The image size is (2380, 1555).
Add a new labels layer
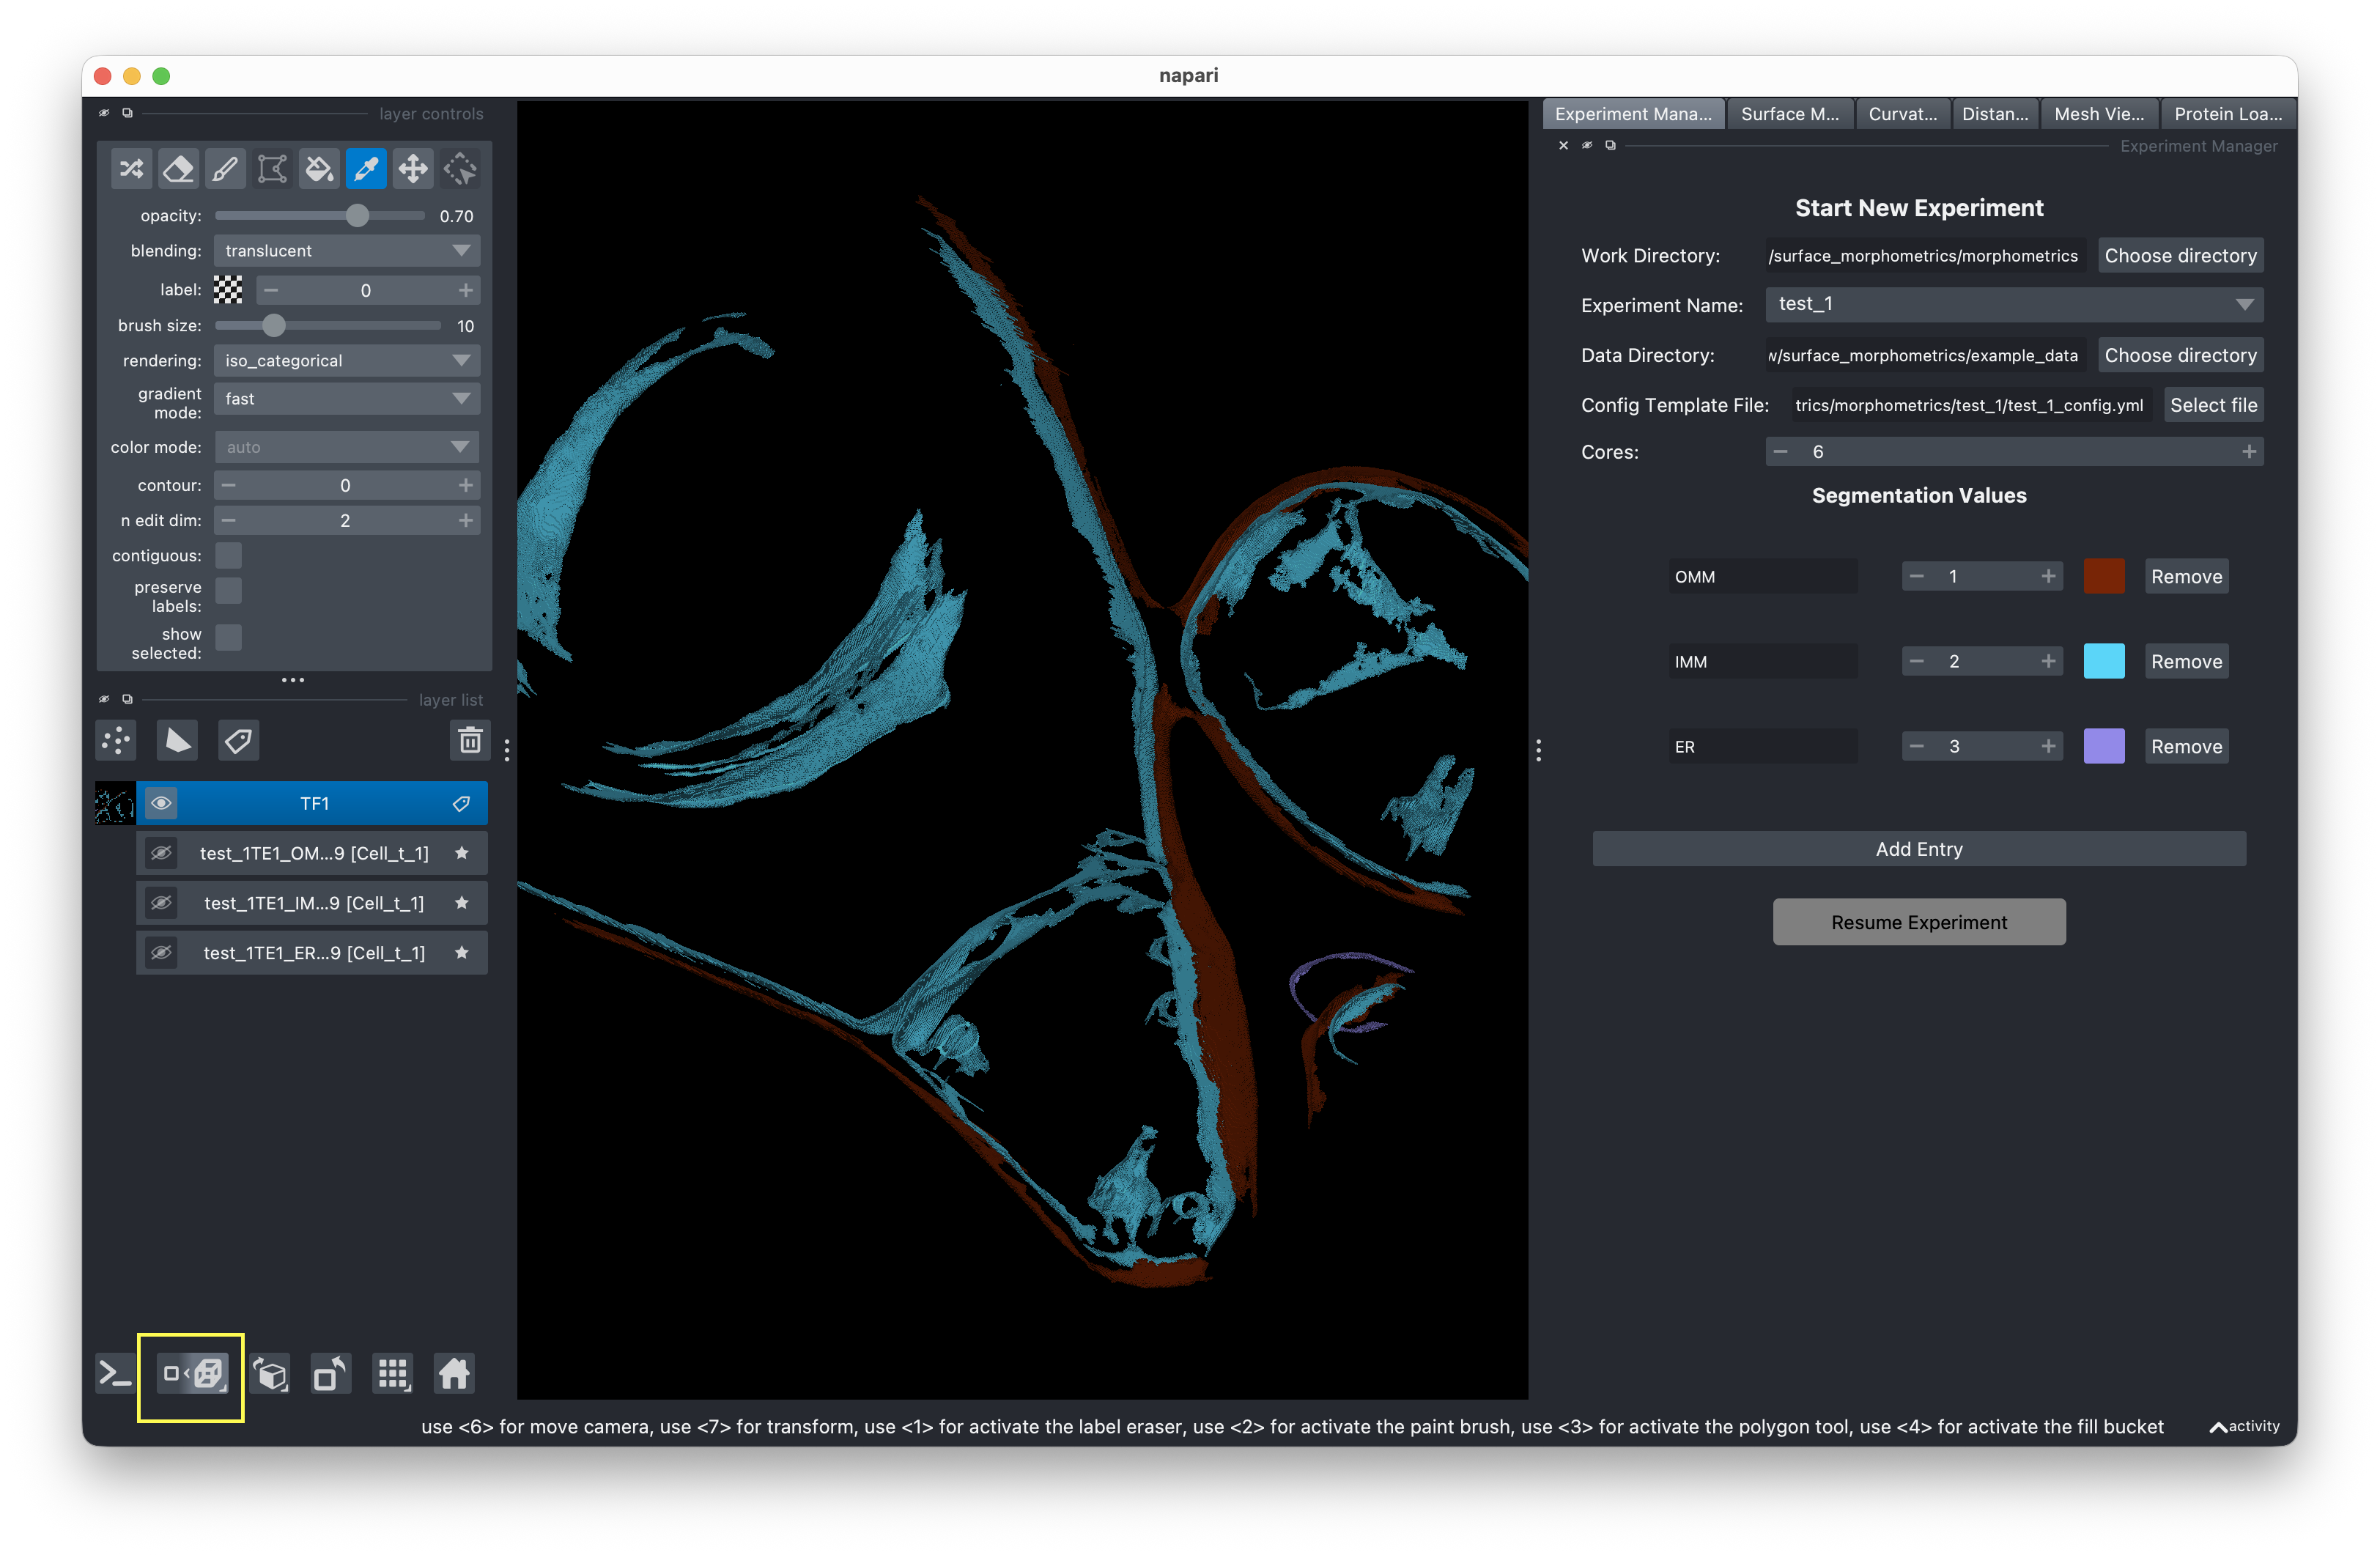(x=239, y=741)
